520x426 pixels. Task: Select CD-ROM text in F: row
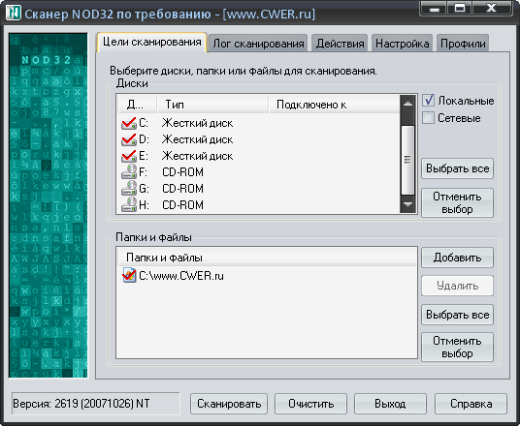(182, 172)
